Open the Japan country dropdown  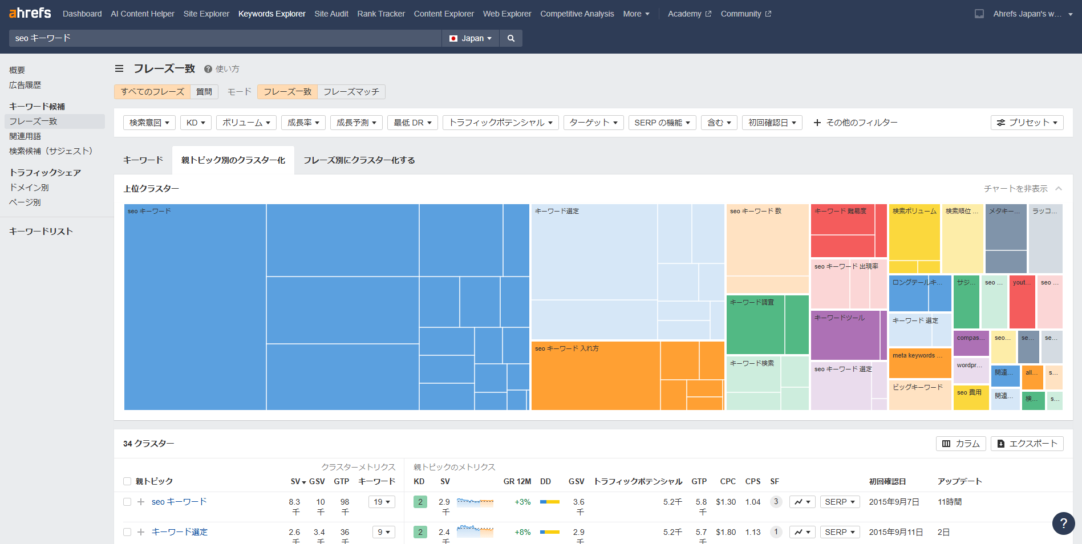tap(471, 38)
